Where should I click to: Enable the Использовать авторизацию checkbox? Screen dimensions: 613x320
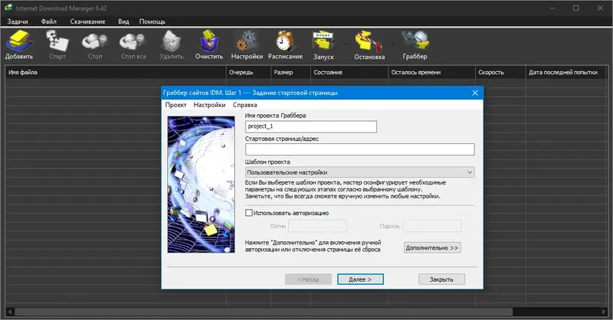pyautogui.click(x=248, y=213)
